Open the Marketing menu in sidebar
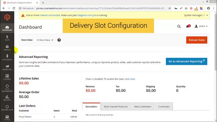Screen dimensions: 217x122 [x=7, y=67]
